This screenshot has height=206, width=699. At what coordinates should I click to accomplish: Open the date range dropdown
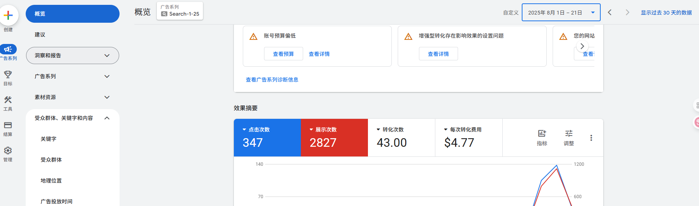561,12
